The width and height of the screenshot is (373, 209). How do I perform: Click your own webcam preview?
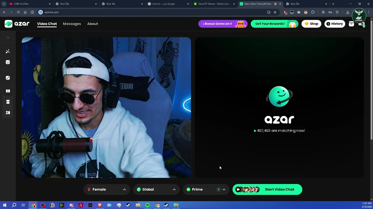106,107
